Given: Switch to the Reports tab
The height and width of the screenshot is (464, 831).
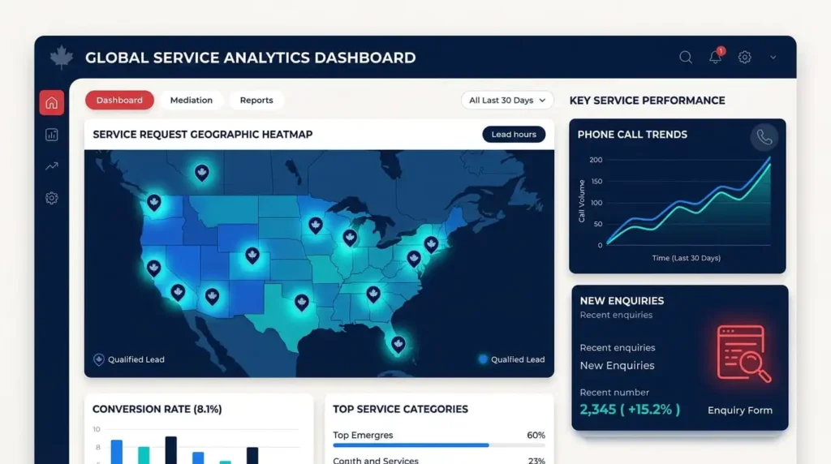Looking at the screenshot, I should click(x=256, y=100).
